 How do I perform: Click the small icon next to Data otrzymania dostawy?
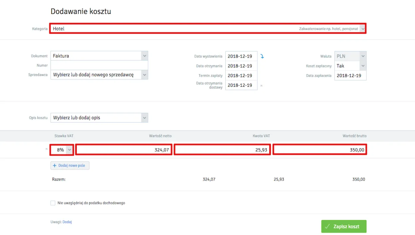point(261,86)
